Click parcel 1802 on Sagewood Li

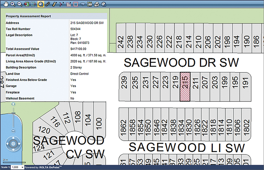[246, 124]
